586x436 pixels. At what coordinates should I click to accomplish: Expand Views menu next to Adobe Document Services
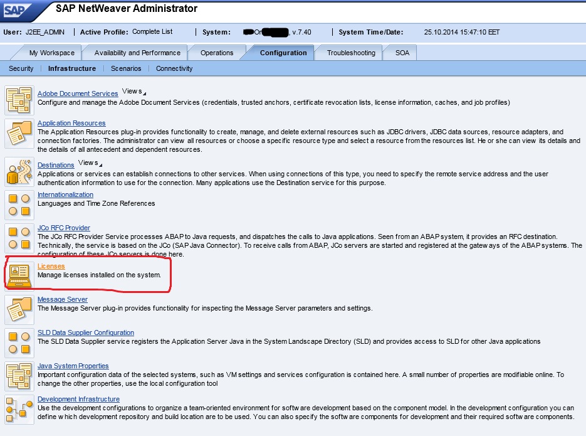pyautogui.click(x=134, y=91)
